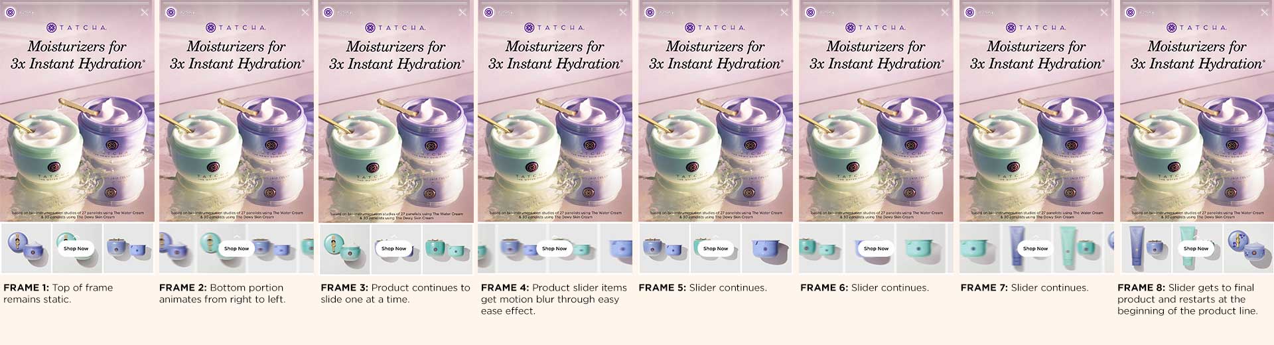
Task: Tap the profile avatar in Frame 7 story
Action: pos(970,12)
